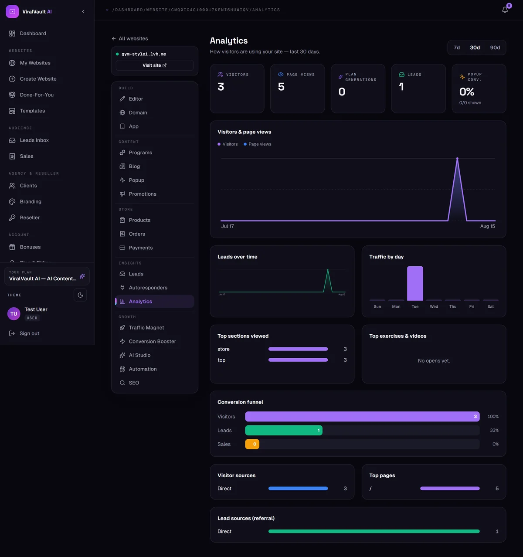Open the notifications bell
523x557 pixels.
click(x=505, y=10)
